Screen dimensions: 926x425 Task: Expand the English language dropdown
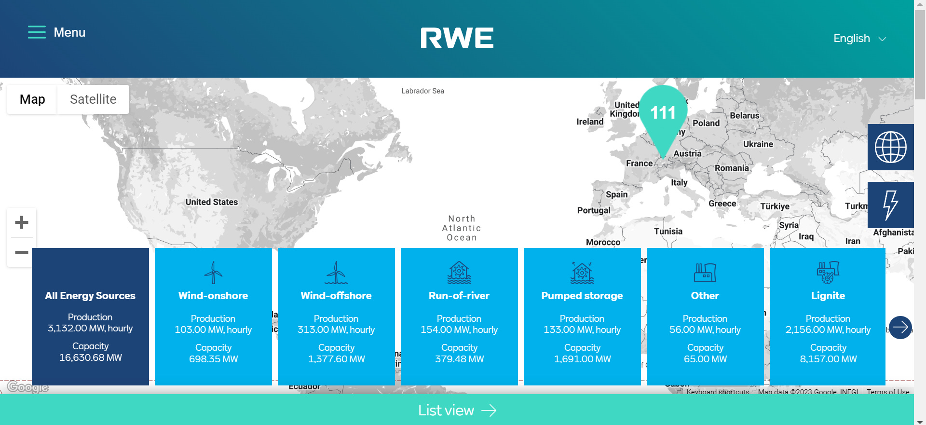(x=859, y=39)
